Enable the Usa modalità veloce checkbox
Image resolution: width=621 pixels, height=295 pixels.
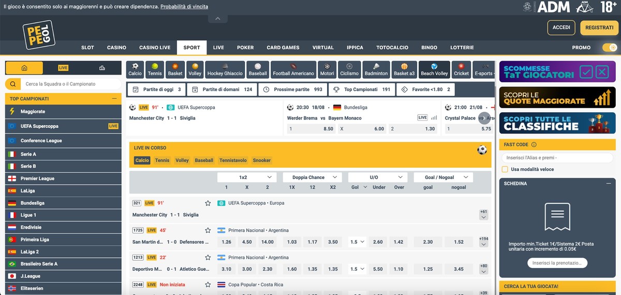[x=505, y=169]
